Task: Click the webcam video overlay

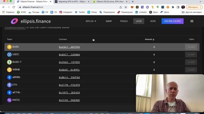Action: [170, 93]
